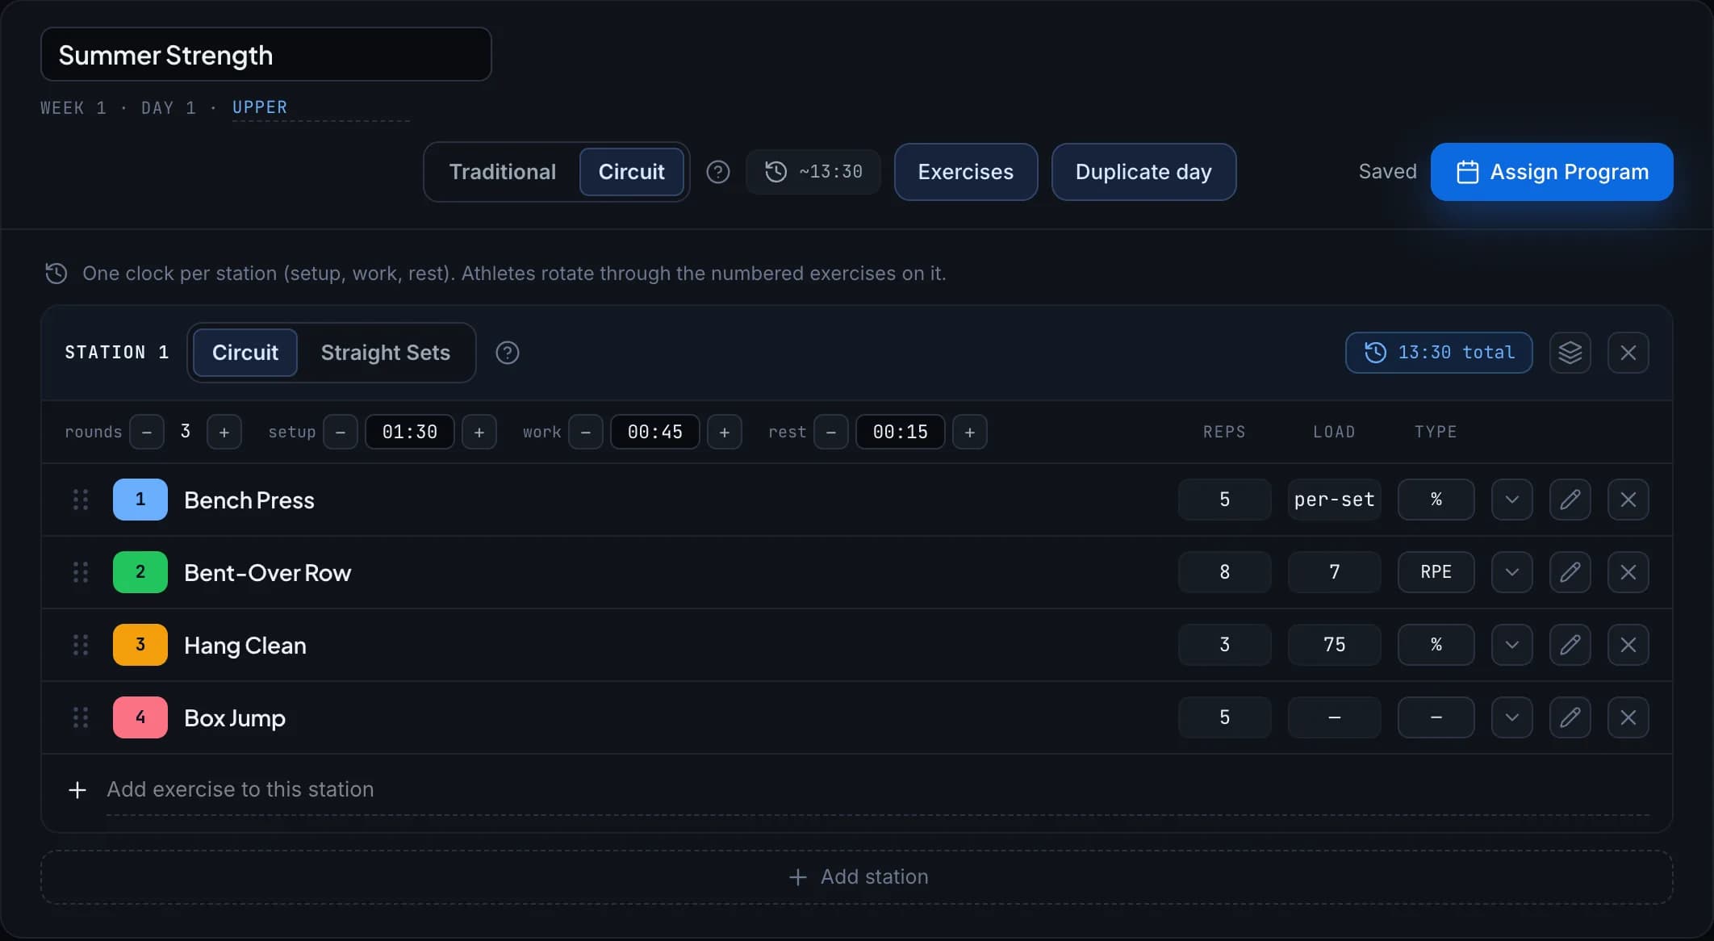Viewport: 1714px width, 941px height.
Task: Click Hang Clean reps field 3
Action: click(1225, 645)
